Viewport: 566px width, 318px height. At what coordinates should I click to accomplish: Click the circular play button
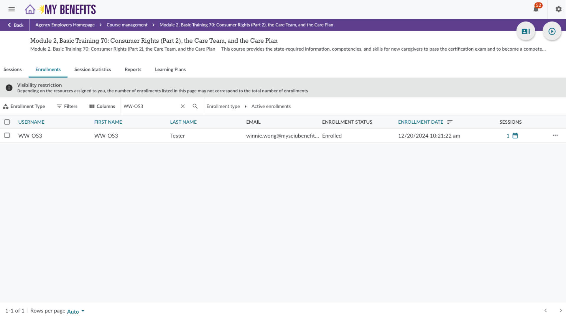[552, 31]
